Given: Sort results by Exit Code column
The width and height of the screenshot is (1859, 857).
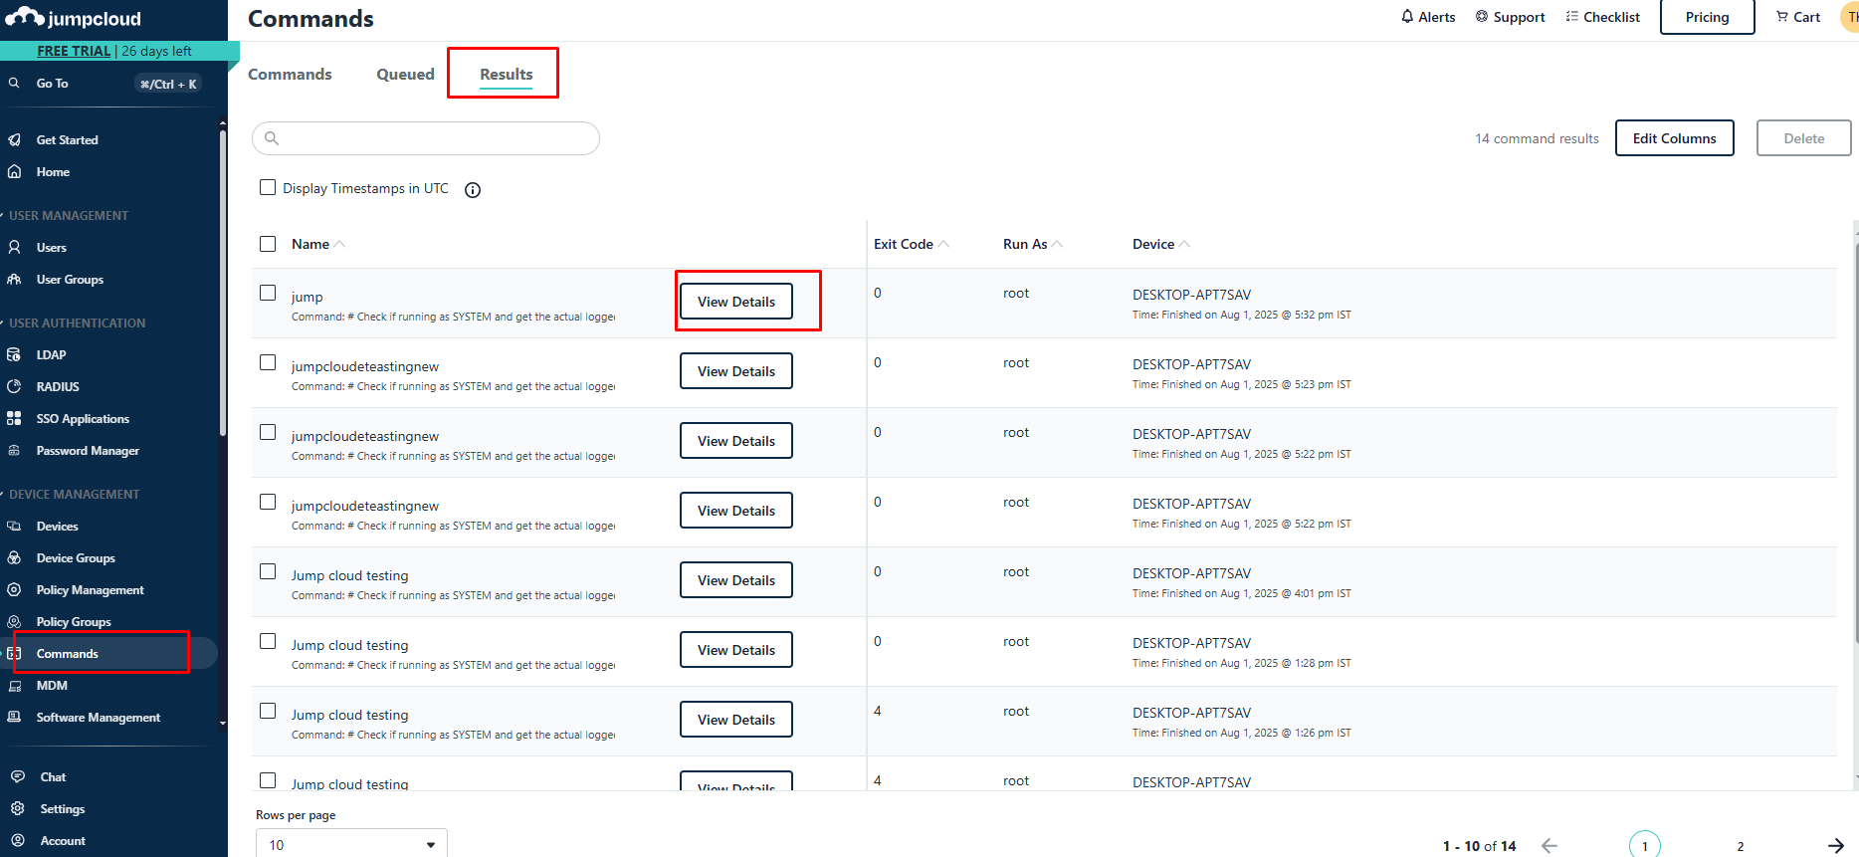Looking at the screenshot, I should click(911, 244).
